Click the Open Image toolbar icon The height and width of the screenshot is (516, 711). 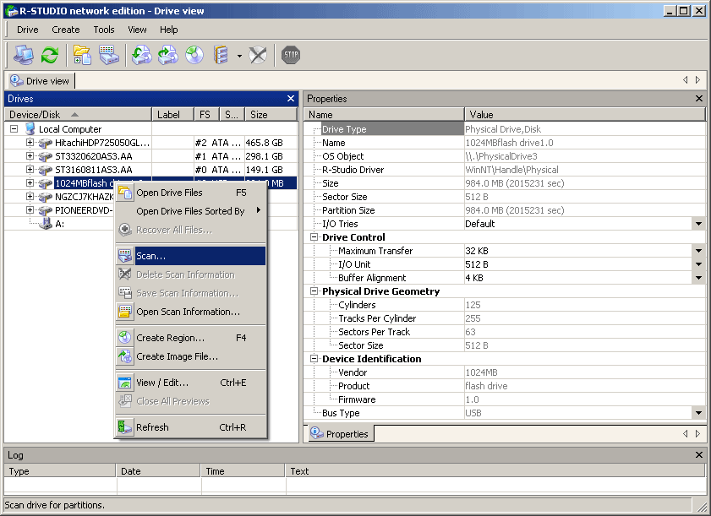141,55
